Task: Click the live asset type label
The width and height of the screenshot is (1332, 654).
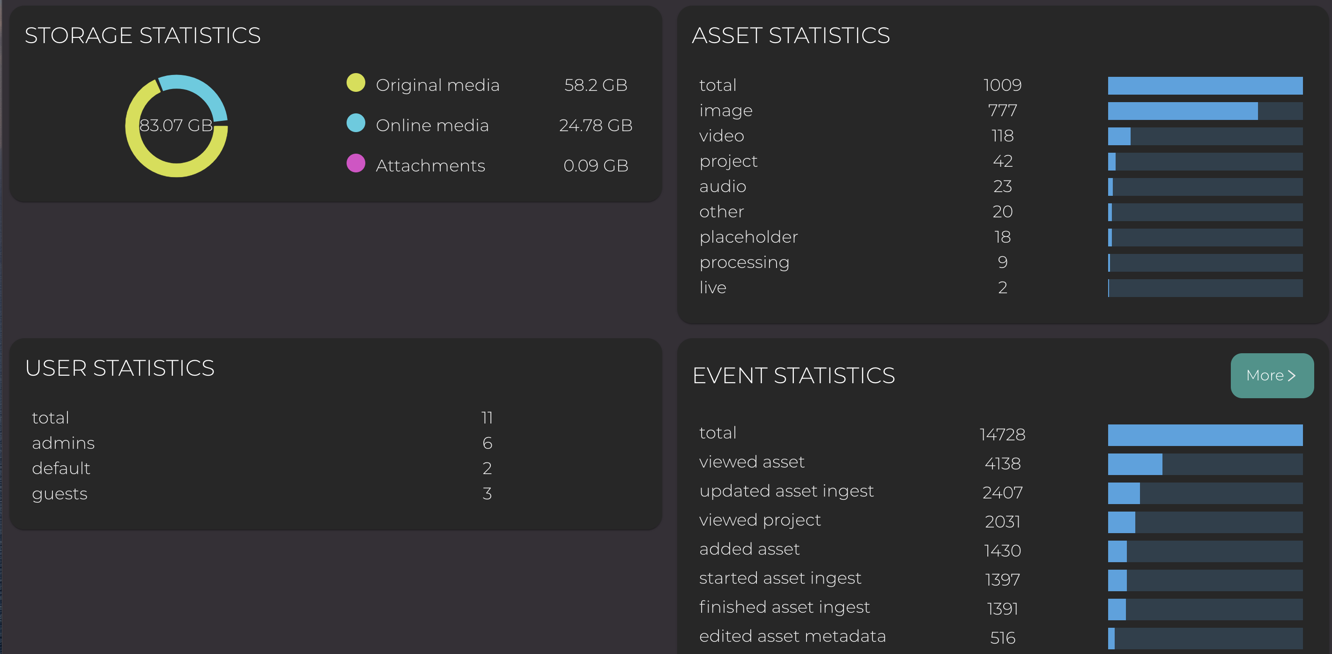Action: [712, 288]
